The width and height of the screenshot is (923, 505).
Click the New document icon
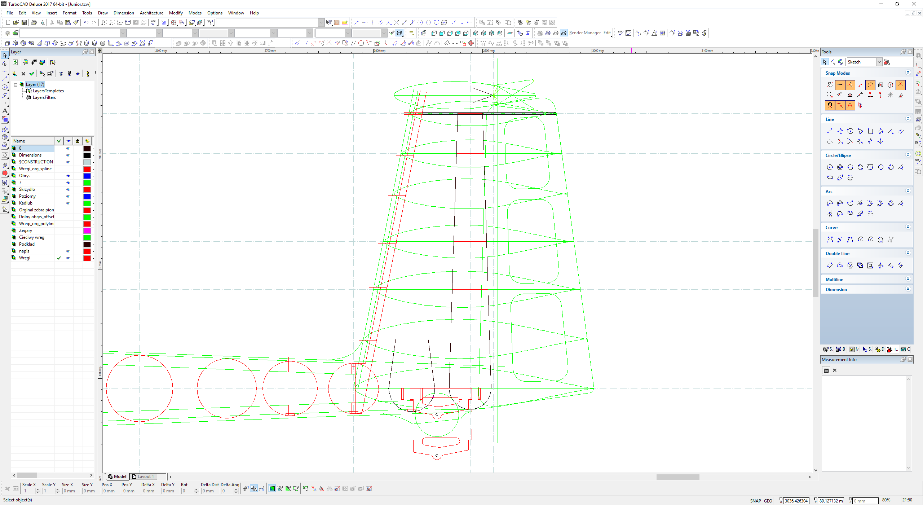click(8, 22)
